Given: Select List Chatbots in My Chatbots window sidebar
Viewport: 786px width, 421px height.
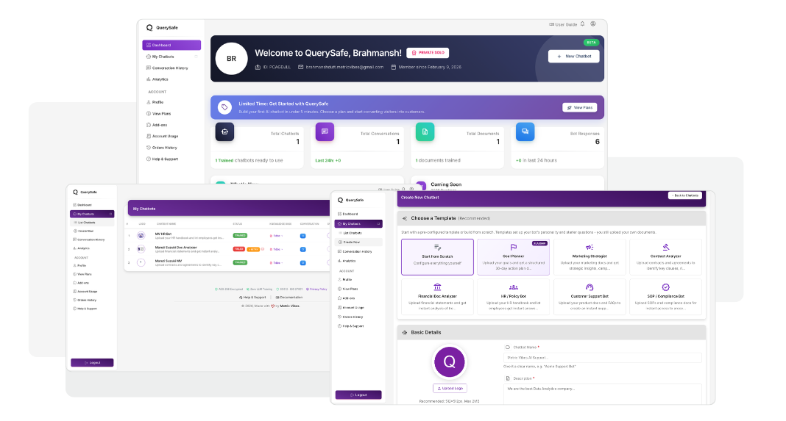Looking at the screenshot, I should 92,223.
